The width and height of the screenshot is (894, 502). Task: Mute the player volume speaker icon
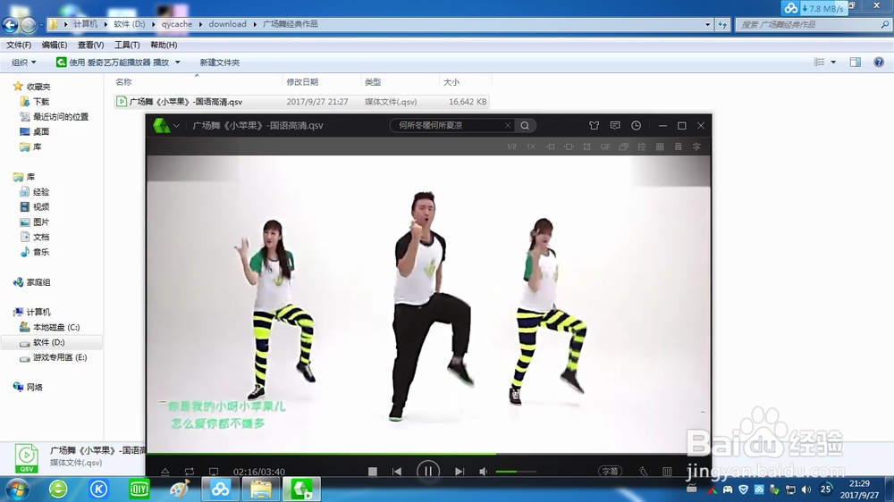[x=484, y=472]
